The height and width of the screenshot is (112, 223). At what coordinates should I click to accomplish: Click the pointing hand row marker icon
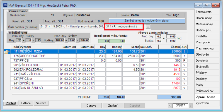tap(7, 52)
